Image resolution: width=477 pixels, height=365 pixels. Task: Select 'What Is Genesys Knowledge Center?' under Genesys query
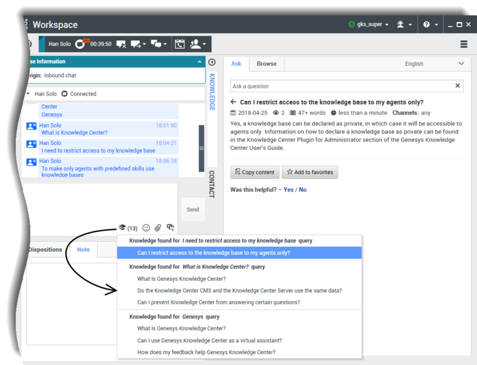(x=239, y=328)
